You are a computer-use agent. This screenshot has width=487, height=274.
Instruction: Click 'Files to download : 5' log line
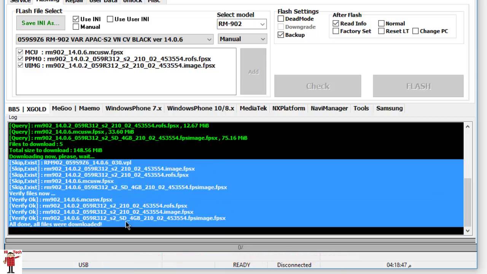tap(36, 144)
